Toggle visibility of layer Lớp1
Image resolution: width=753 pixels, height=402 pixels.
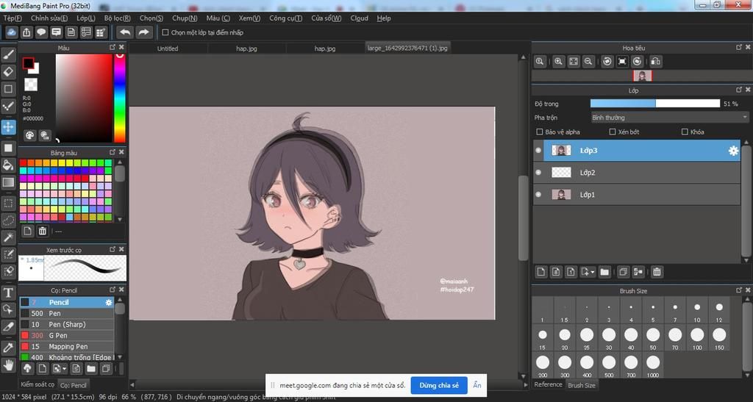[x=538, y=194]
